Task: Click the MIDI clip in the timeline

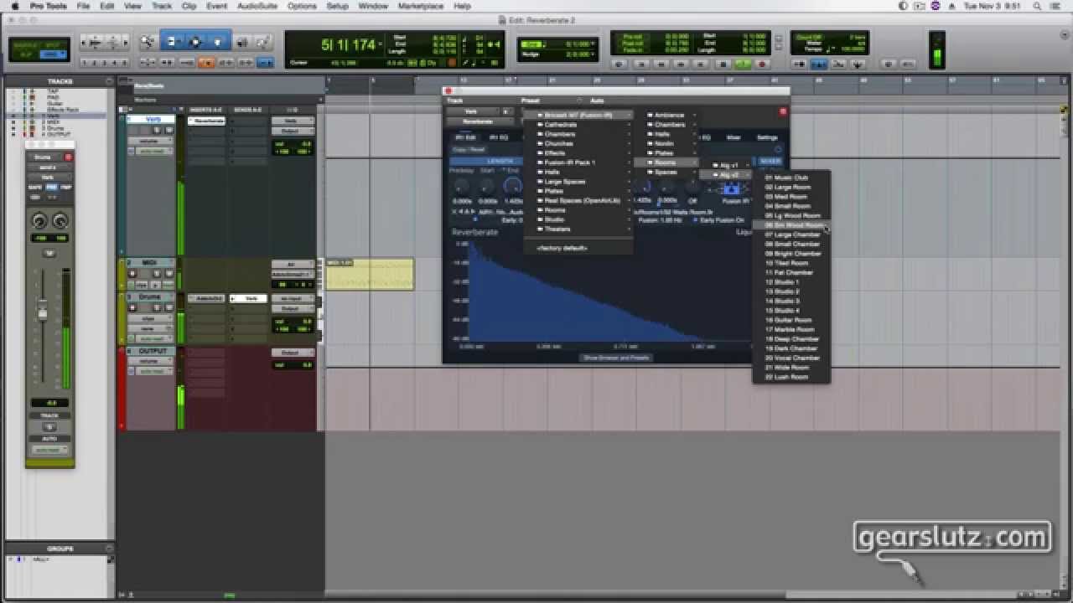Action: pyautogui.click(x=370, y=274)
